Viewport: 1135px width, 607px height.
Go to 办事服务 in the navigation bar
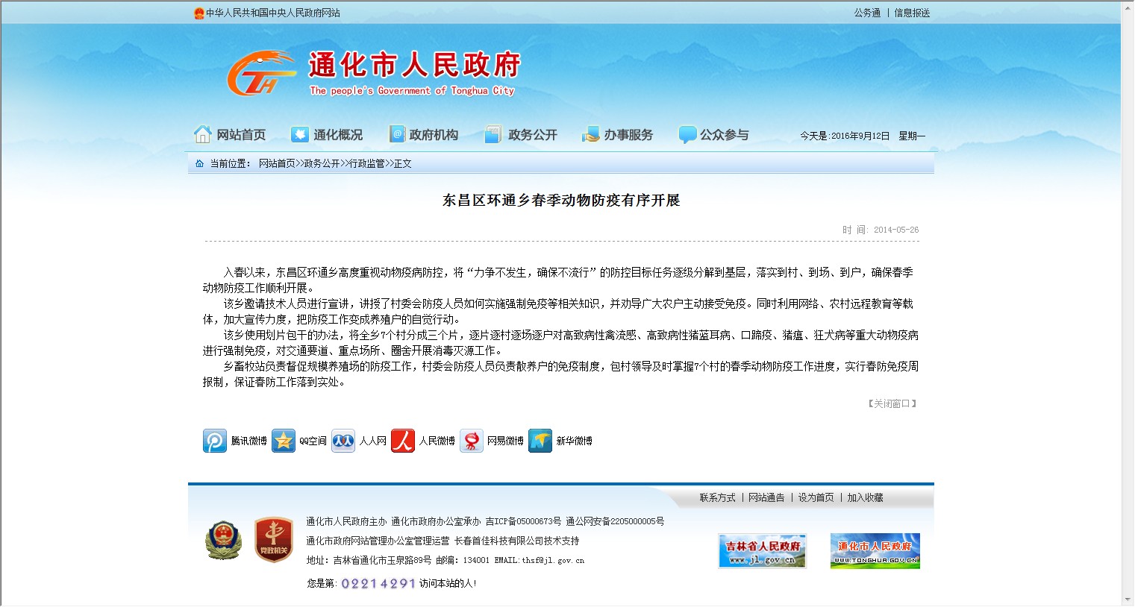coord(617,135)
